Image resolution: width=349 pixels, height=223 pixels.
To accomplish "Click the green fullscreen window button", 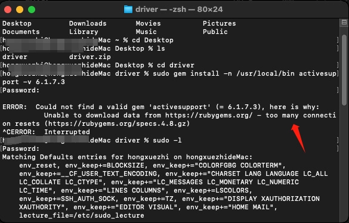I will [x=32, y=10].
